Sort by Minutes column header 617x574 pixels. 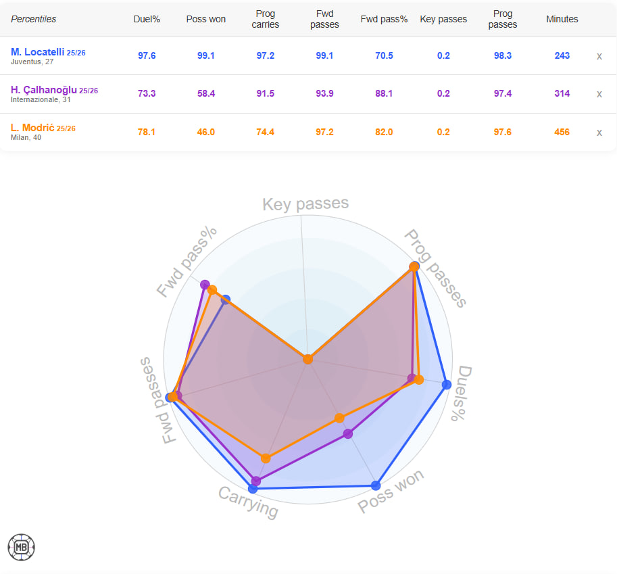click(562, 19)
